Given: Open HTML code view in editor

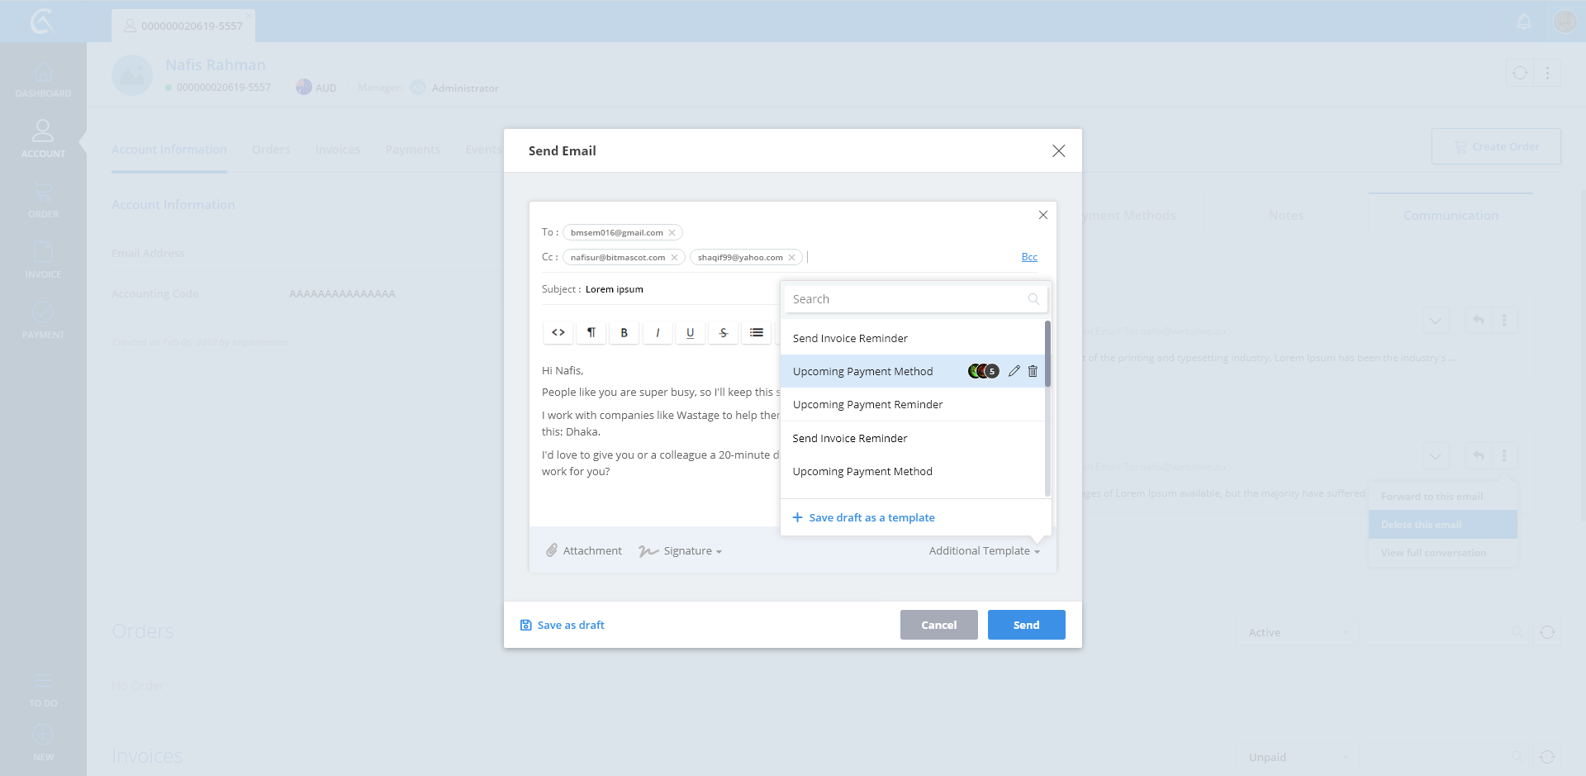Looking at the screenshot, I should tap(558, 332).
